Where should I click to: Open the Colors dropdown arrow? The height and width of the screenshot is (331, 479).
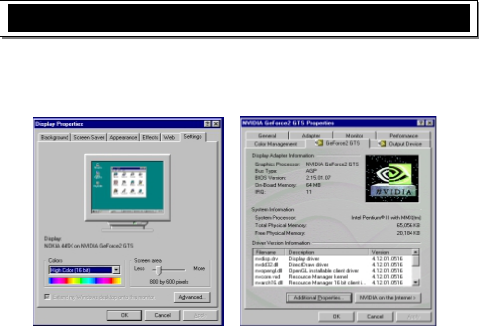point(116,270)
